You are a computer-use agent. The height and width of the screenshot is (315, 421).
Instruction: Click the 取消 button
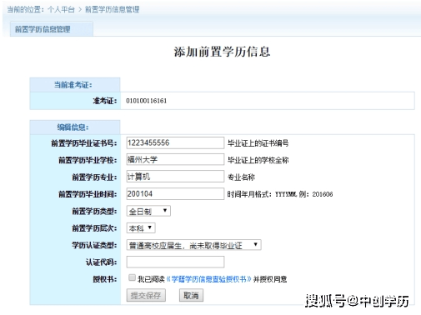pos(191,295)
